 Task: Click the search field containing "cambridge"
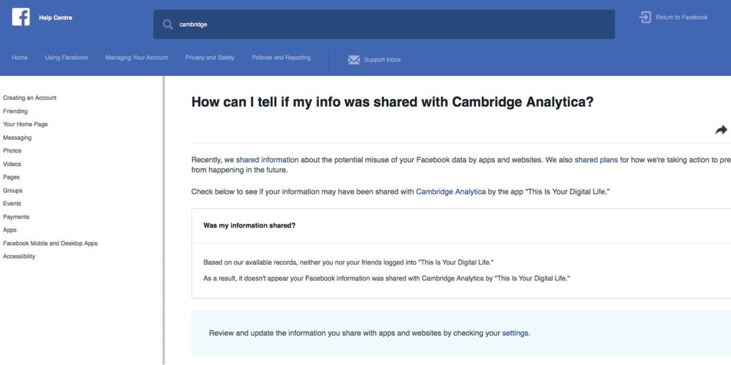(x=388, y=25)
